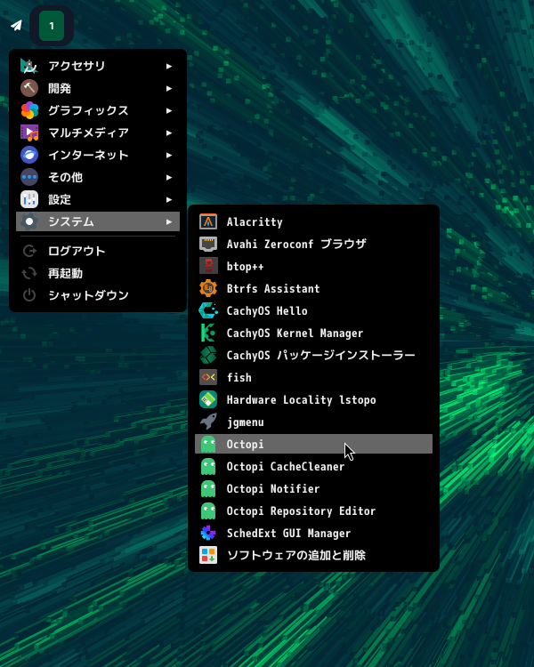Click the Octopi Notifier label

tap(273, 489)
